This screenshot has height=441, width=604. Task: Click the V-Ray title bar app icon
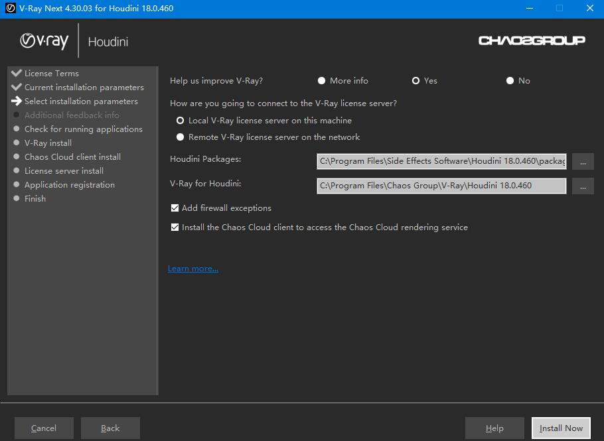pyautogui.click(x=11, y=8)
